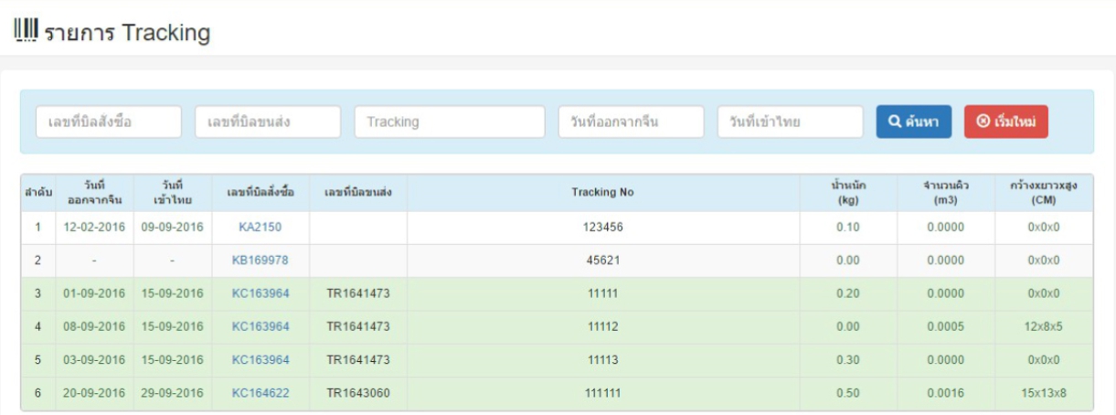The image size is (1116, 415).
Task: Focus the Tracking search input field
Action: point(450,122)
